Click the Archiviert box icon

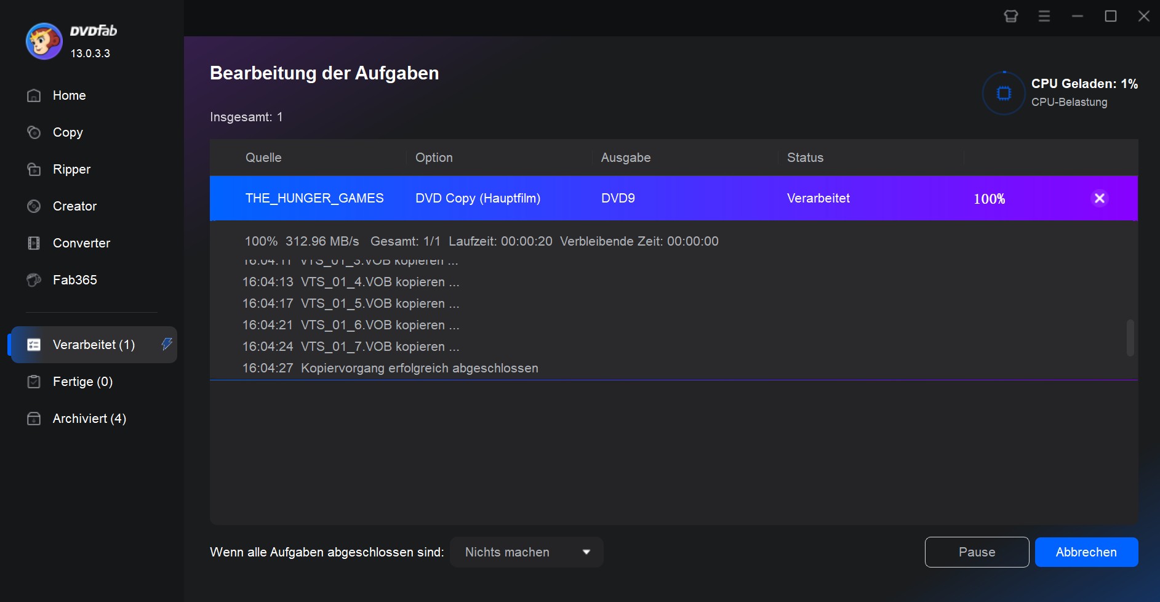(x=34, y=419)
